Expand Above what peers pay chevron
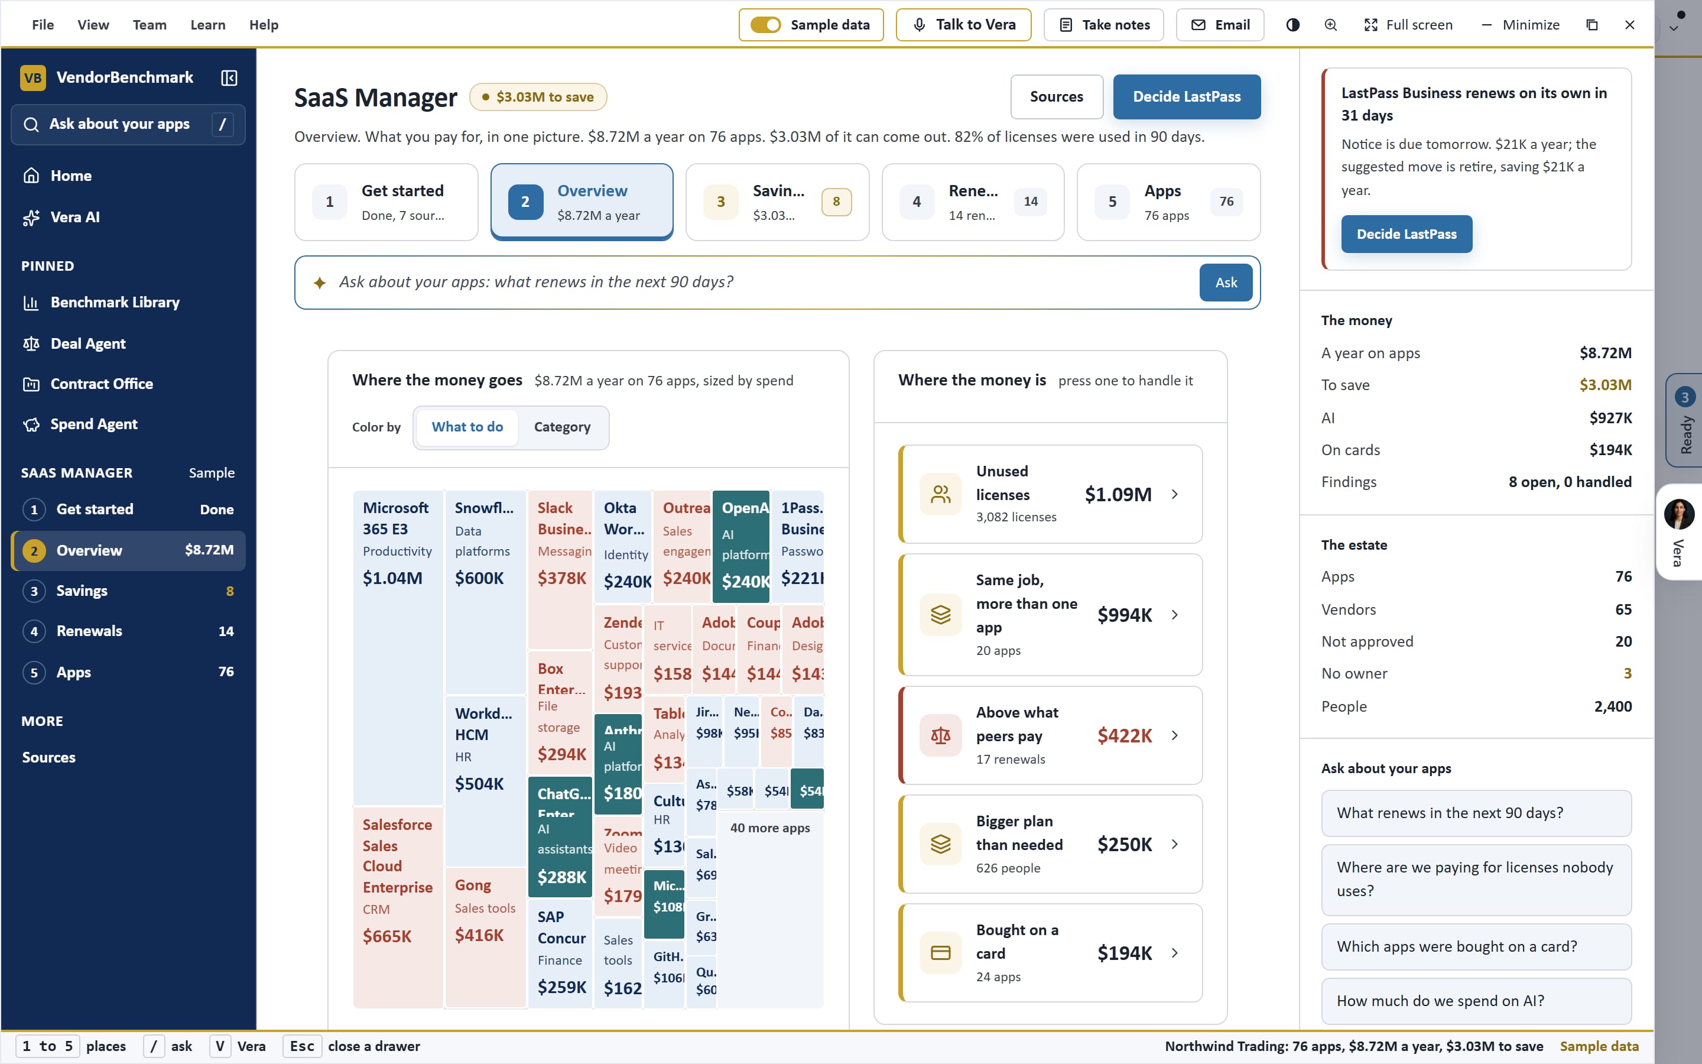 [1174, 735]
